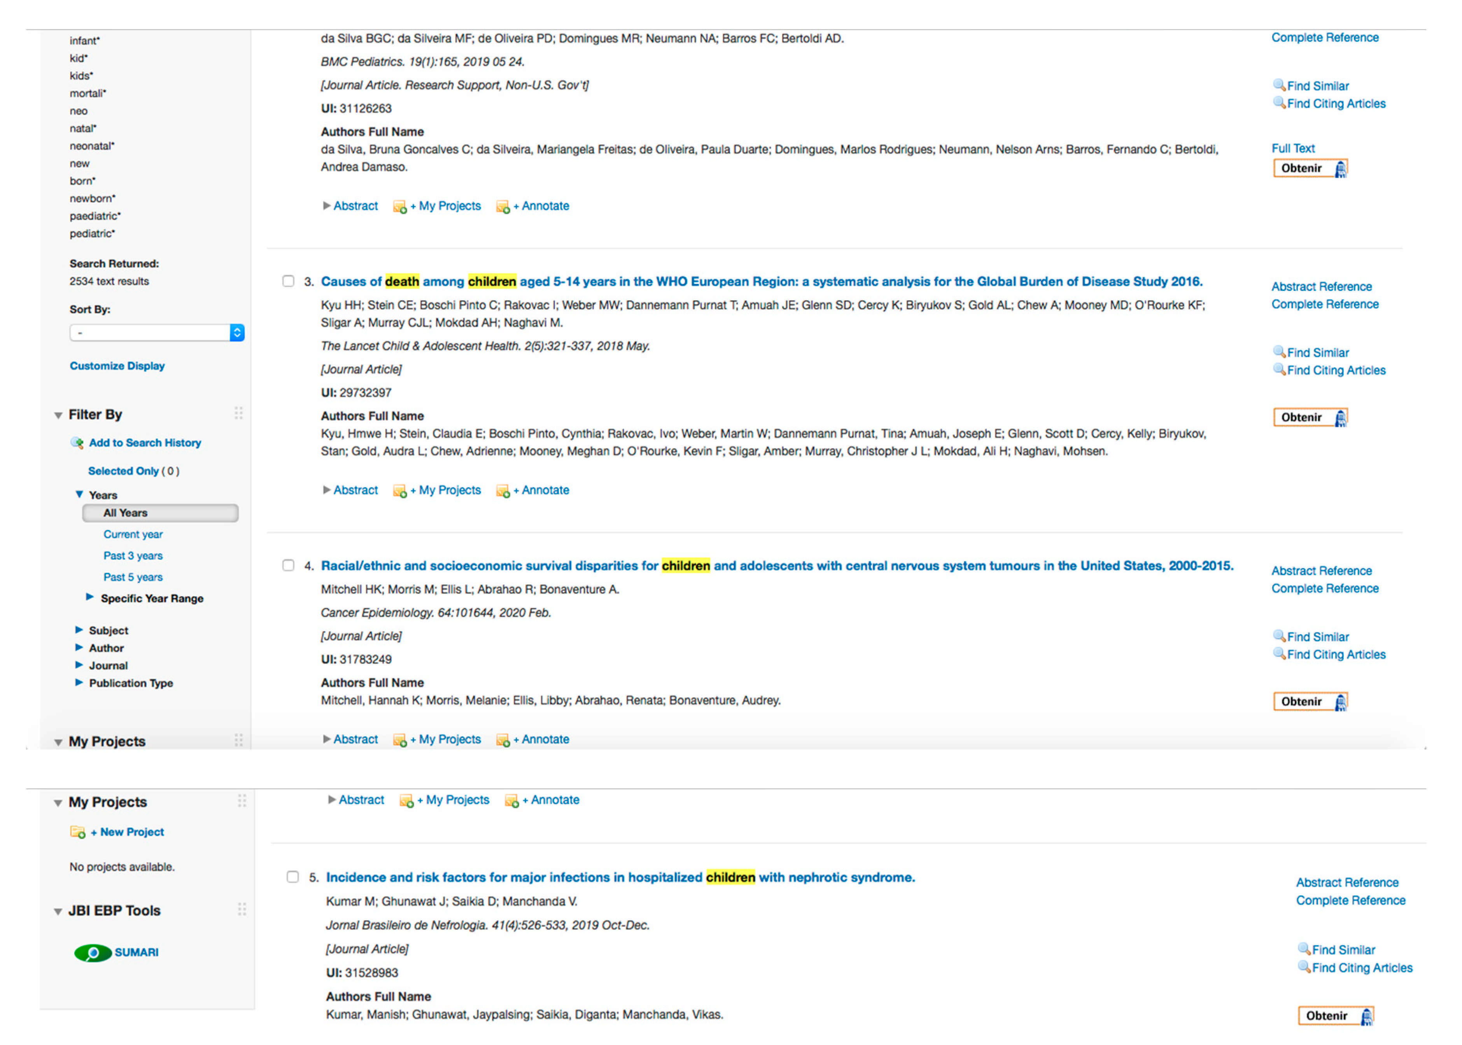This screenshot has width=1462, height=1045.
Task: Open the Sort By dropdown
Action: click(156, 333)
